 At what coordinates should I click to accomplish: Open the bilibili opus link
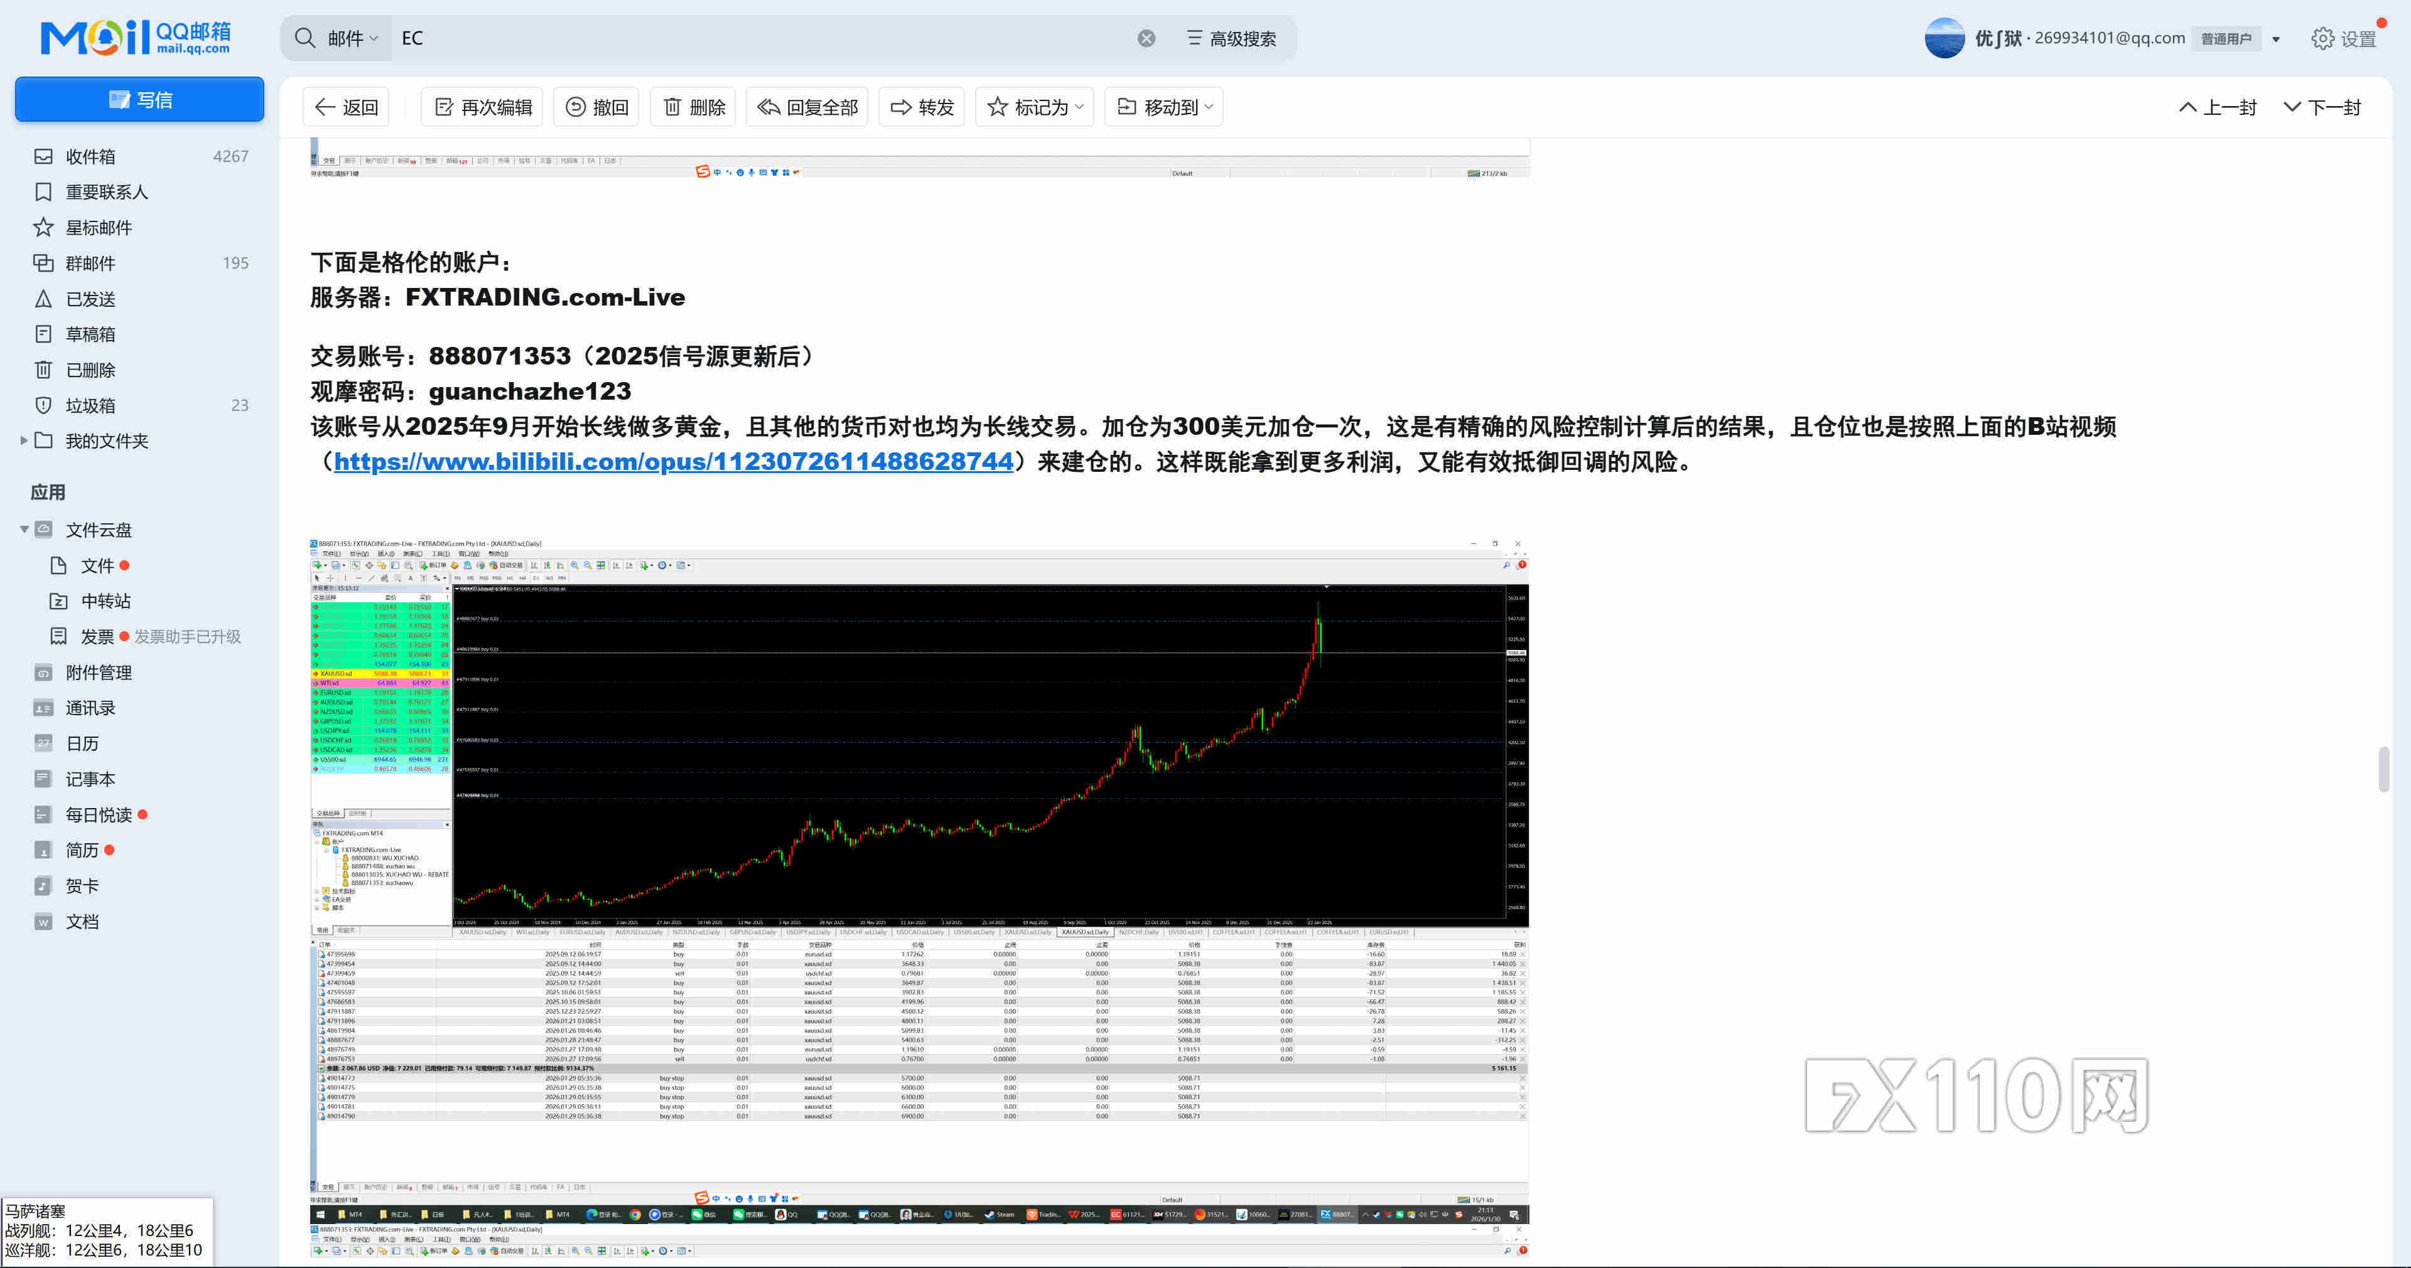673,461
